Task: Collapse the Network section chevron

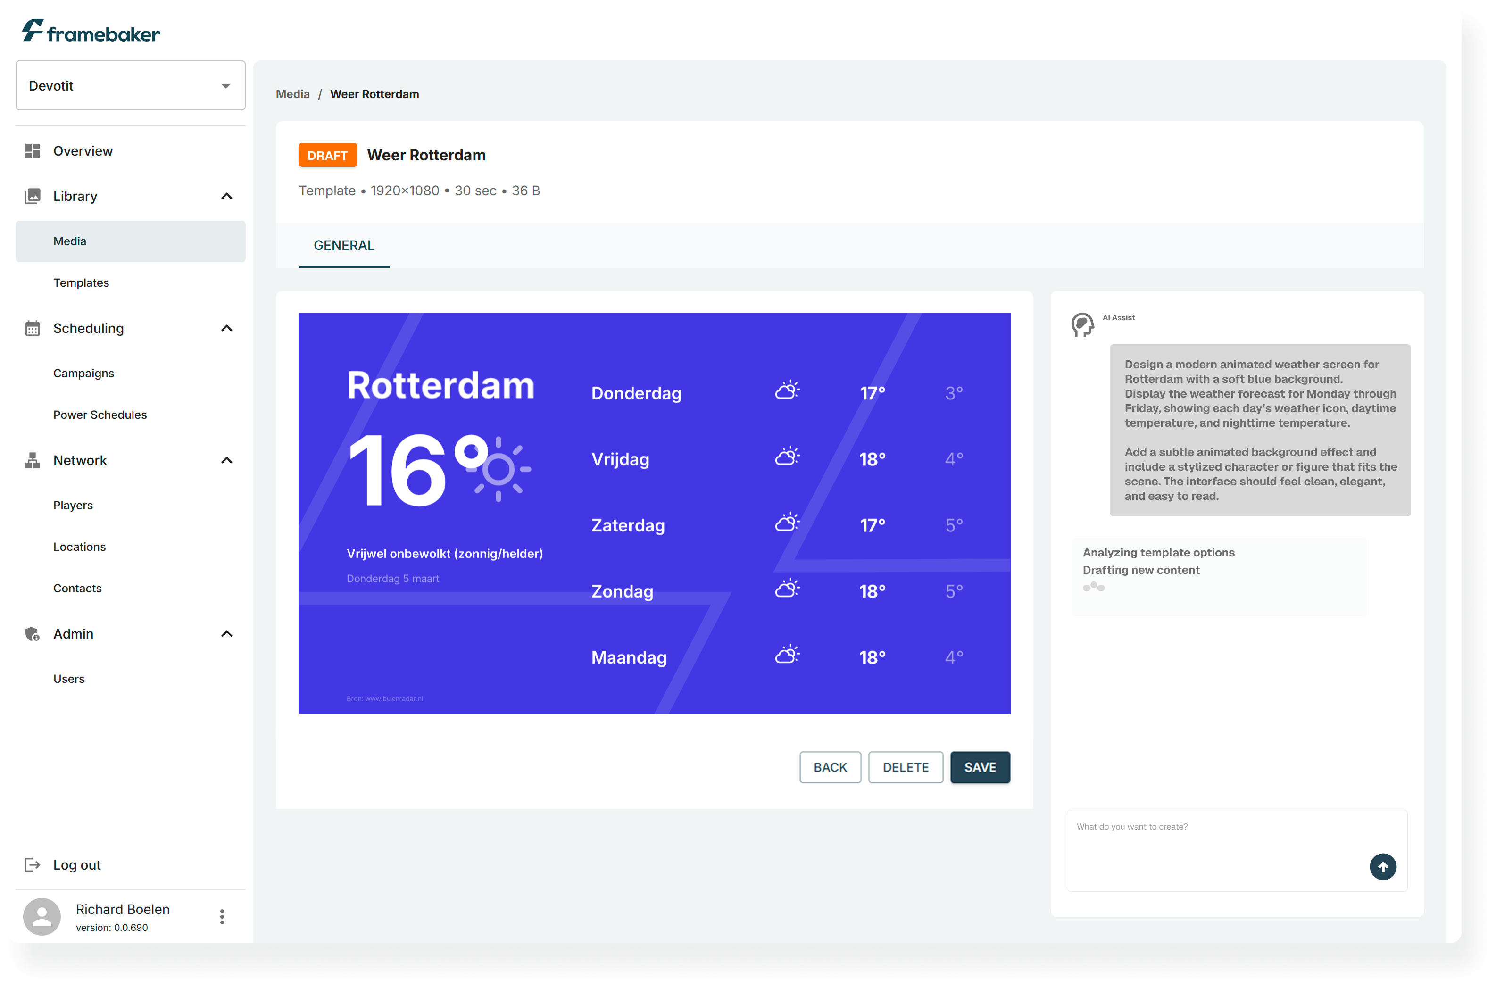Action: click(227, 461)
